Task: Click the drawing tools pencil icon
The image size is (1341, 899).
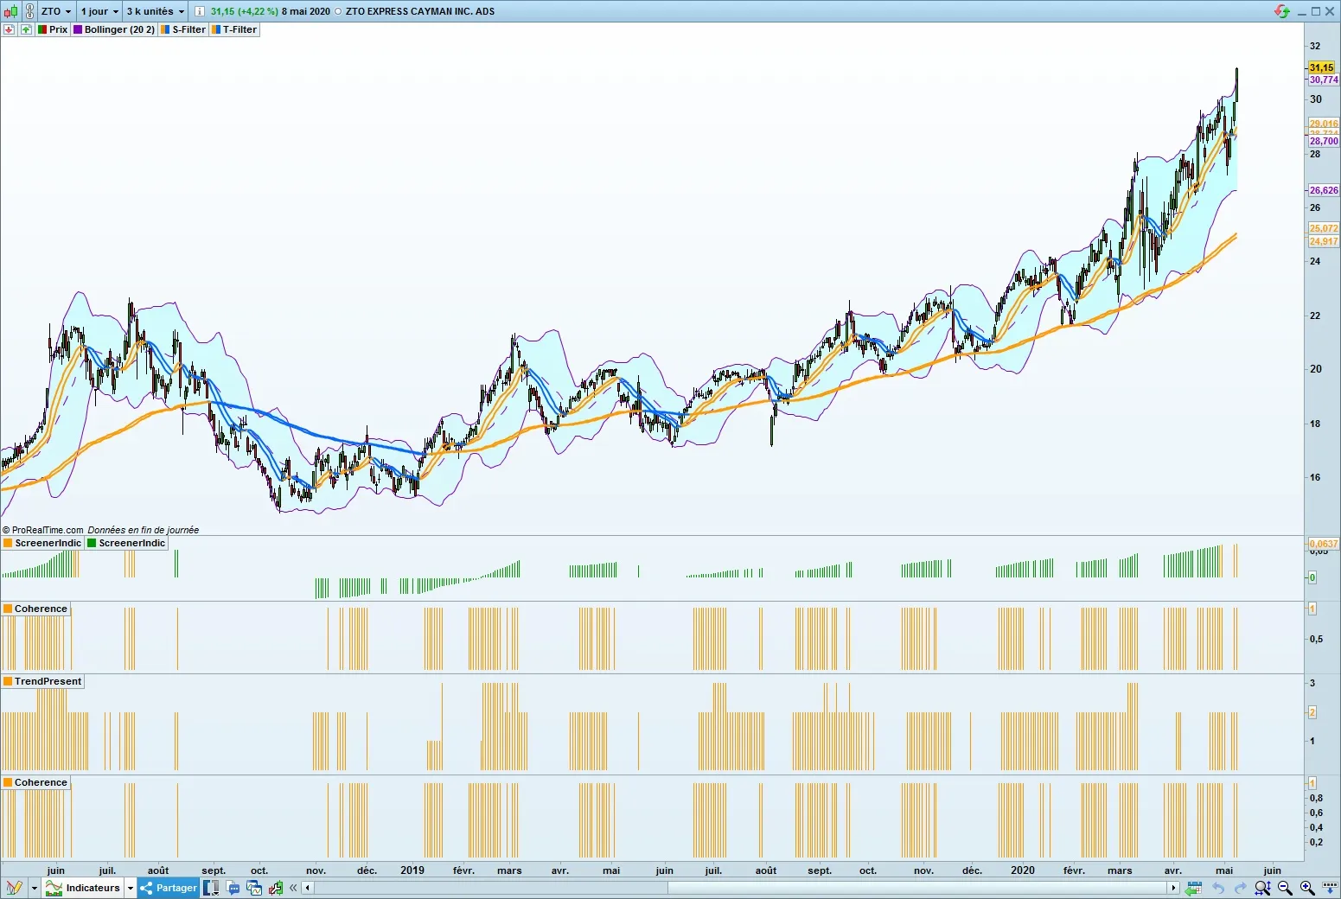Action: pyautogui.click(x=15, y=888)
